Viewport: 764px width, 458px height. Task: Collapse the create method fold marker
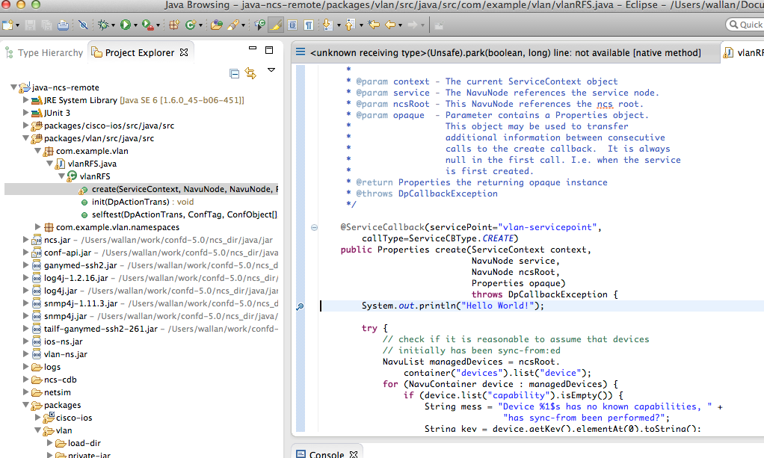314,227
